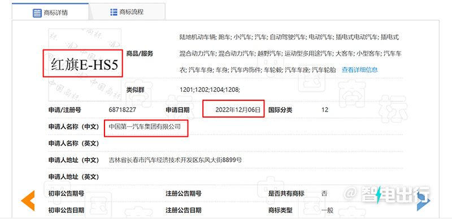Click the 注册公告日期 label

coord(183,211)
